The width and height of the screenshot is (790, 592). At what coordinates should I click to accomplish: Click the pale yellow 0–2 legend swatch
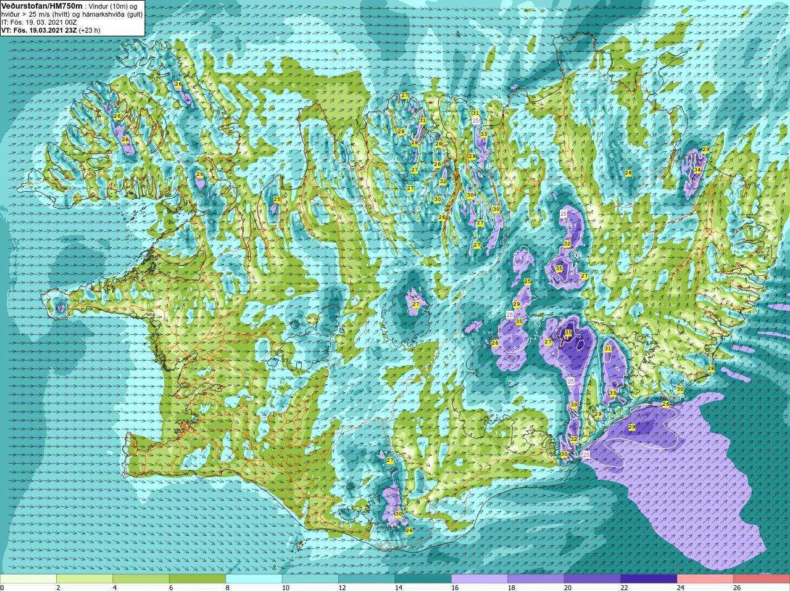(x=28, y=579)
